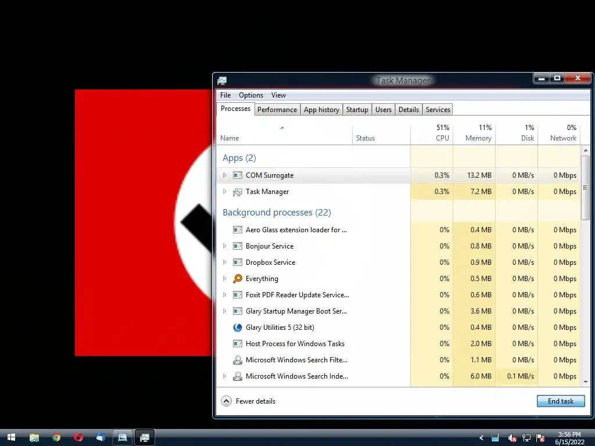Click the Everything search process icon
The image size is (595, 446).
238,279
